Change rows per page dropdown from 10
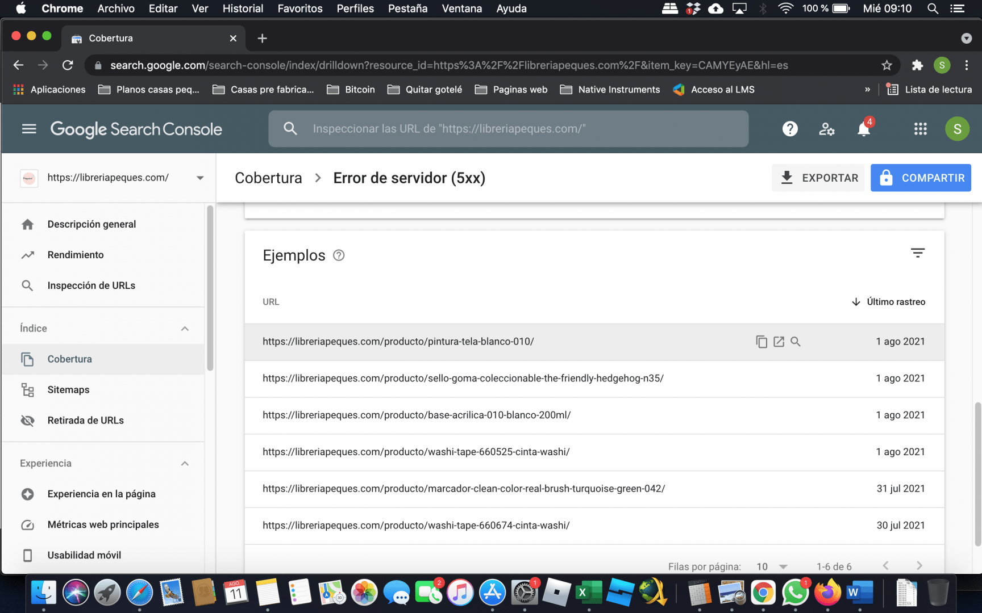This screenshot has height=613, width=982. (772, 566)
